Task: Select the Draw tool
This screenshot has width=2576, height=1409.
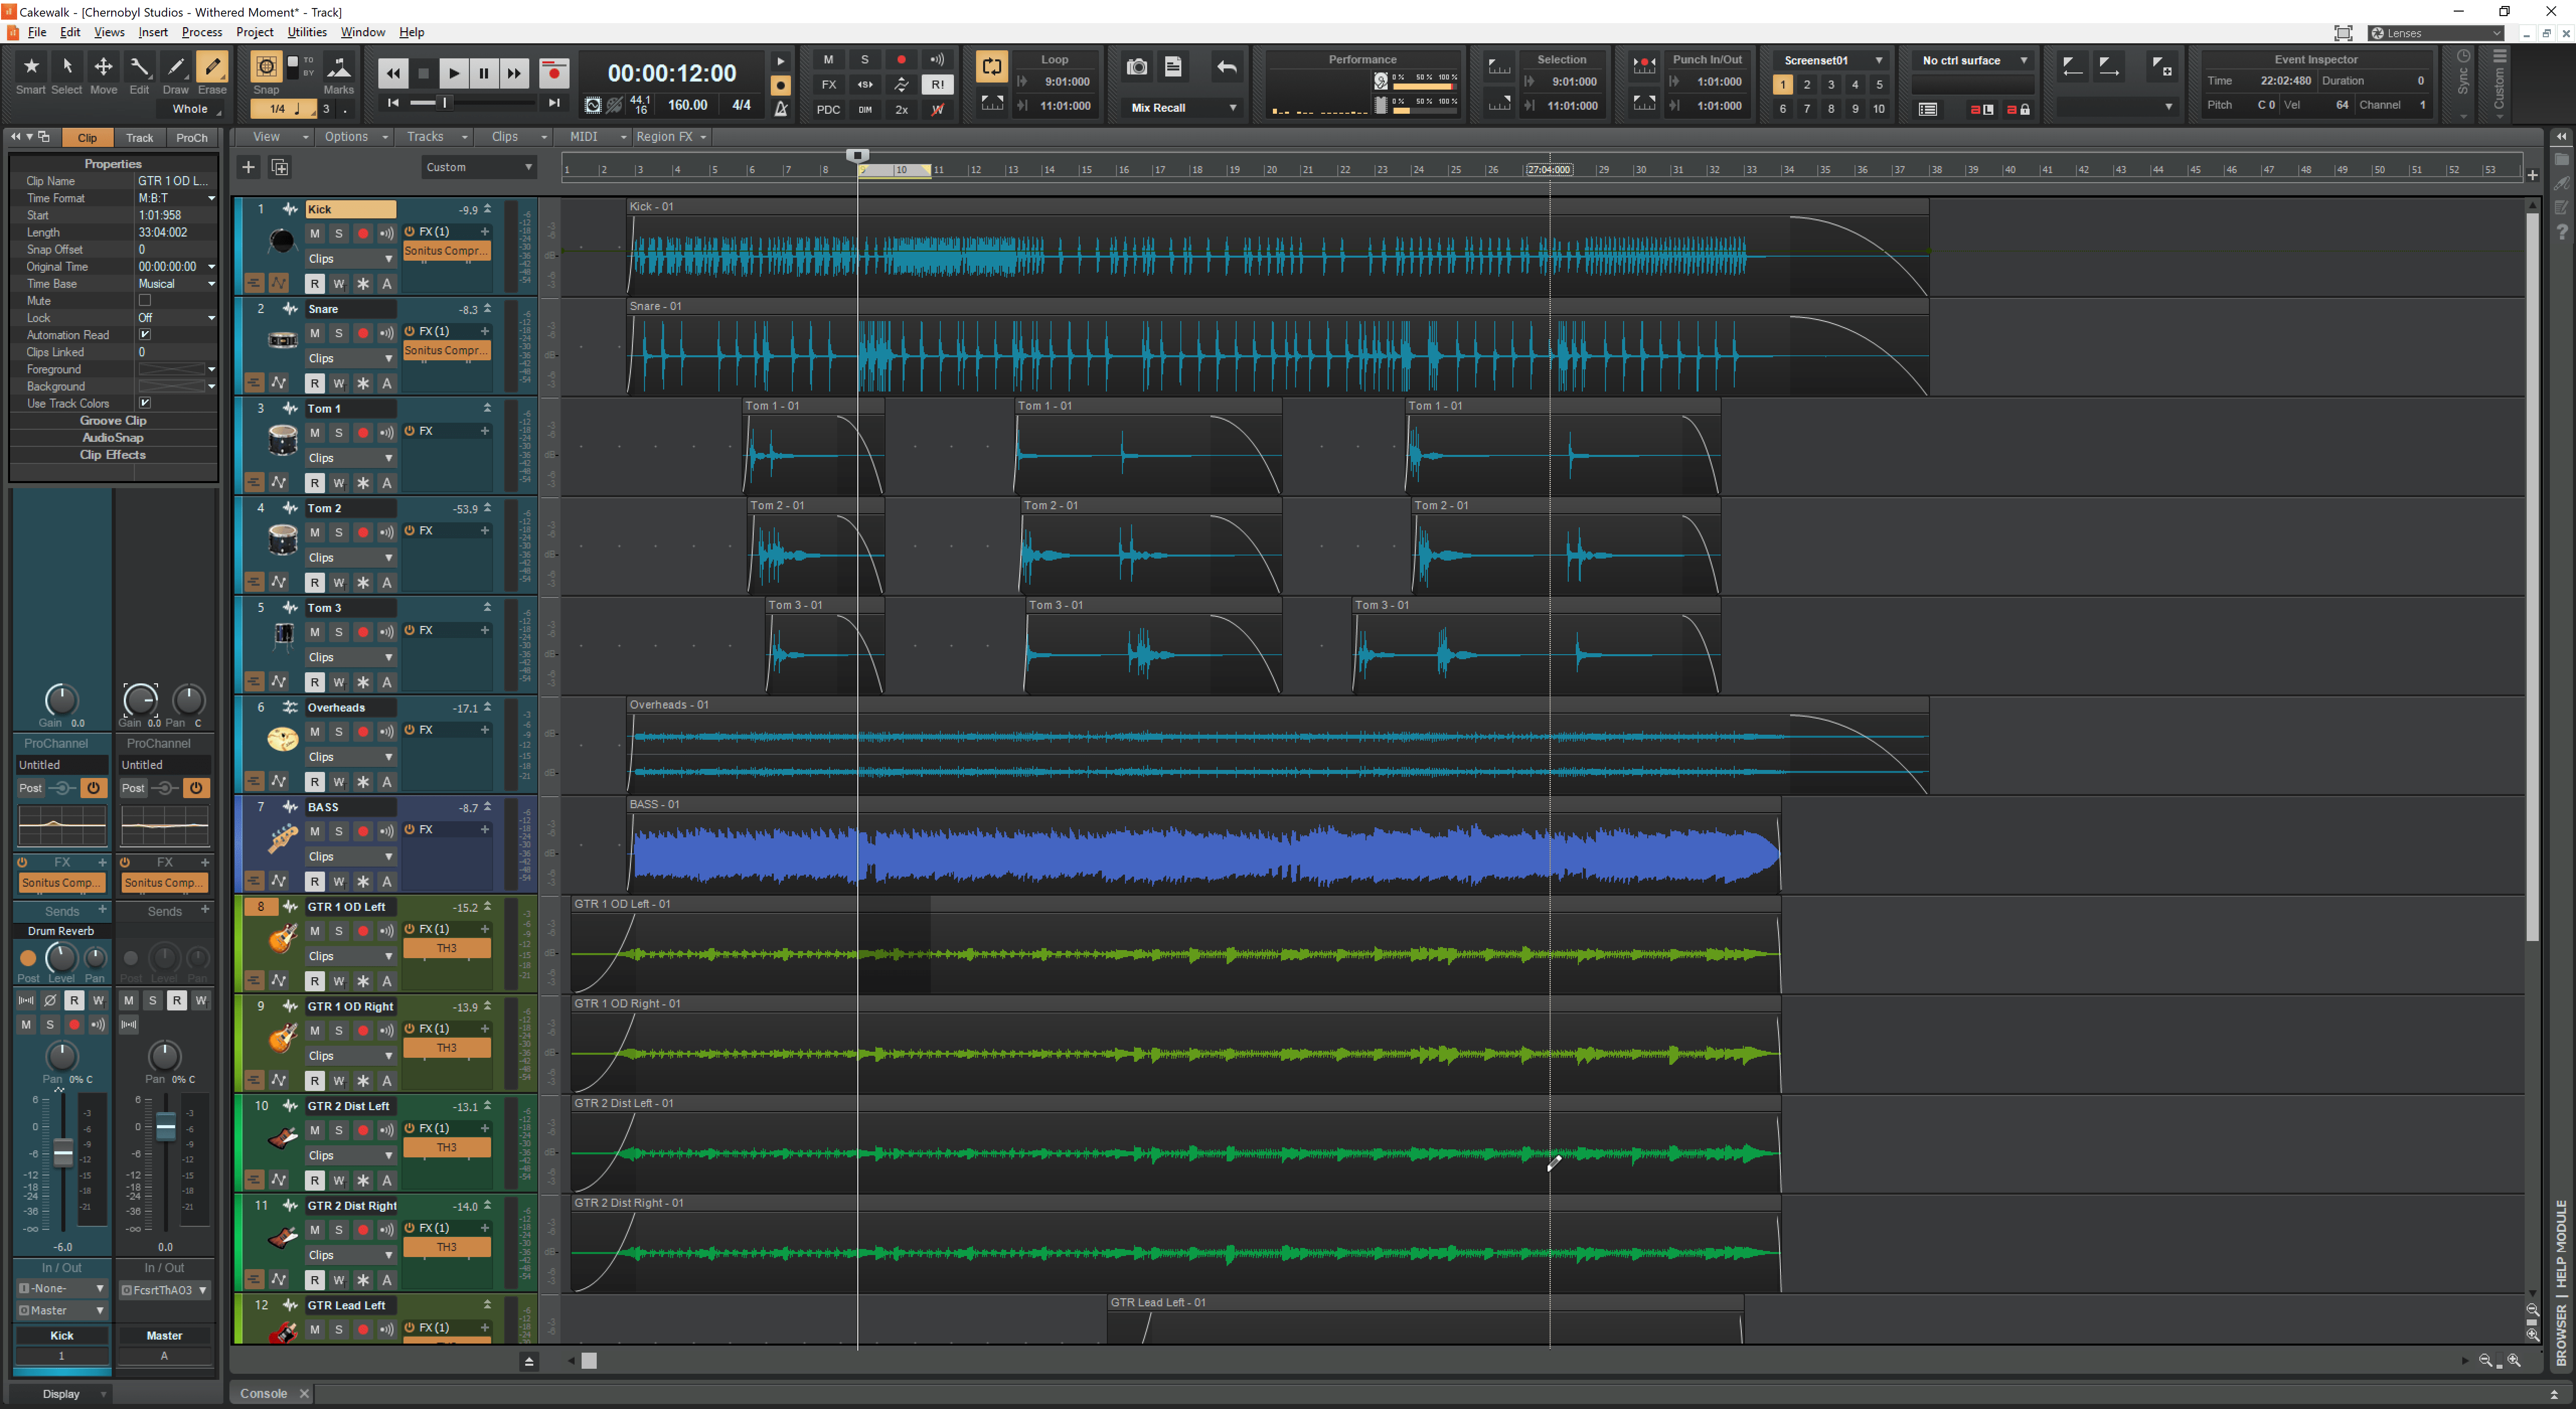Action: (x=176, y=66)
